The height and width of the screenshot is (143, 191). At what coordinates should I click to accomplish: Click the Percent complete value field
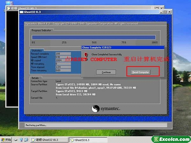pyautogui.click(x=63, y=54)
